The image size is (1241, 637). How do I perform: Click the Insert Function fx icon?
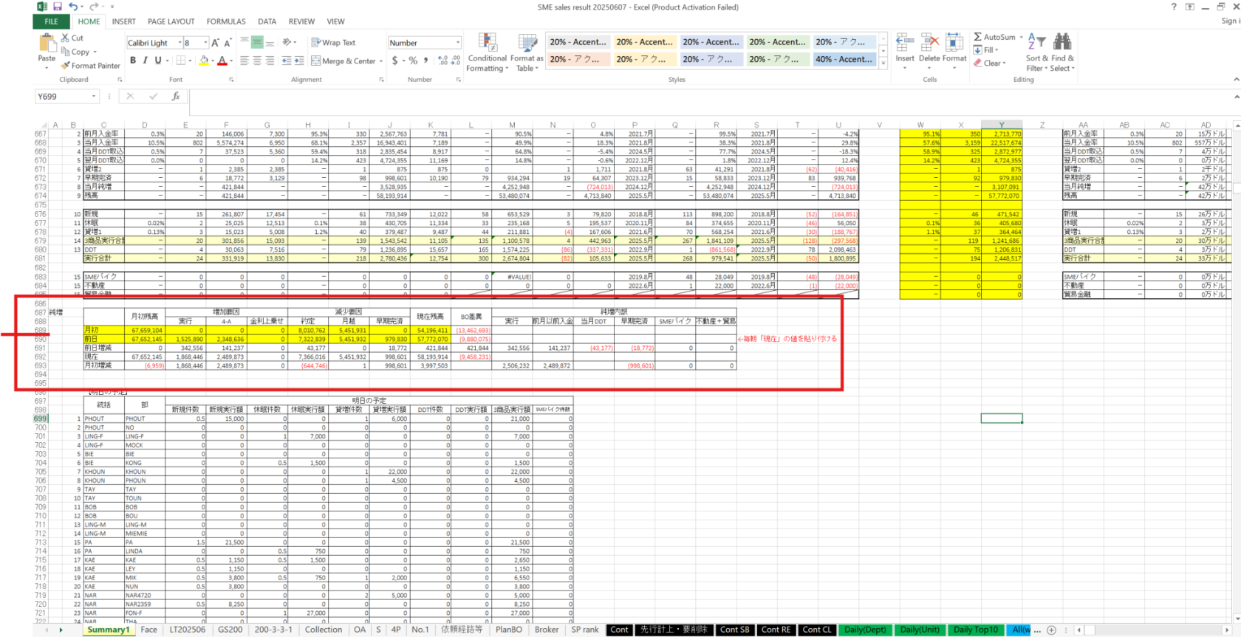(176, 97)
